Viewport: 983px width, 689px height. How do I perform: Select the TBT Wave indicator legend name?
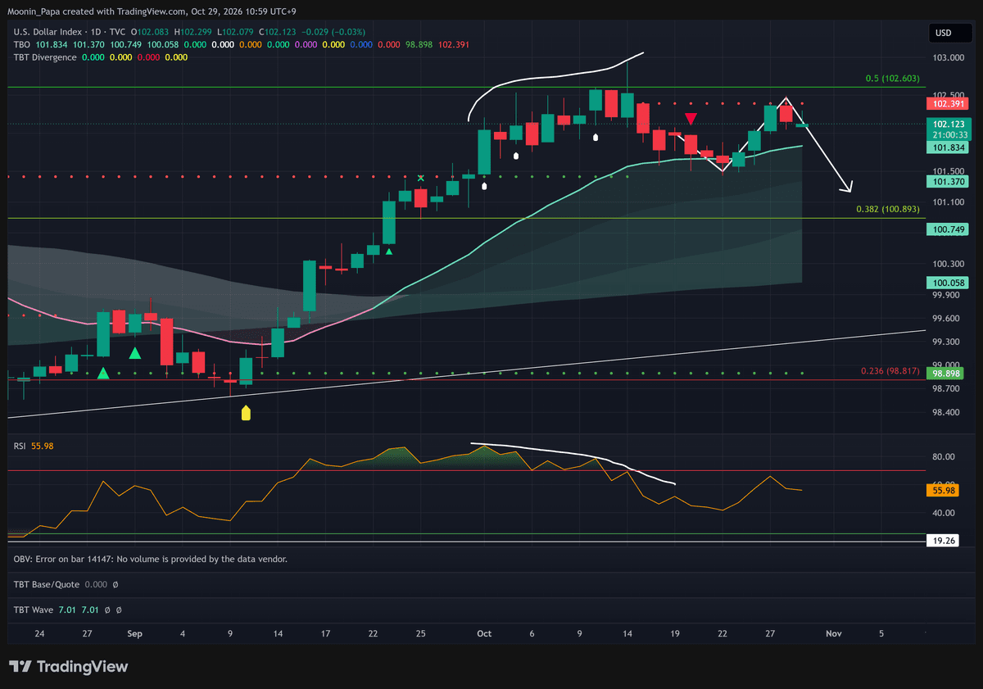(x=35, y=610)
